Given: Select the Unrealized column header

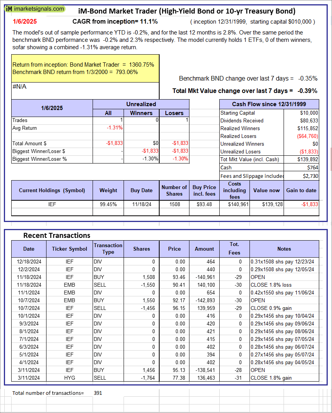Looking at the screenshot, I should tap(141, 104).
